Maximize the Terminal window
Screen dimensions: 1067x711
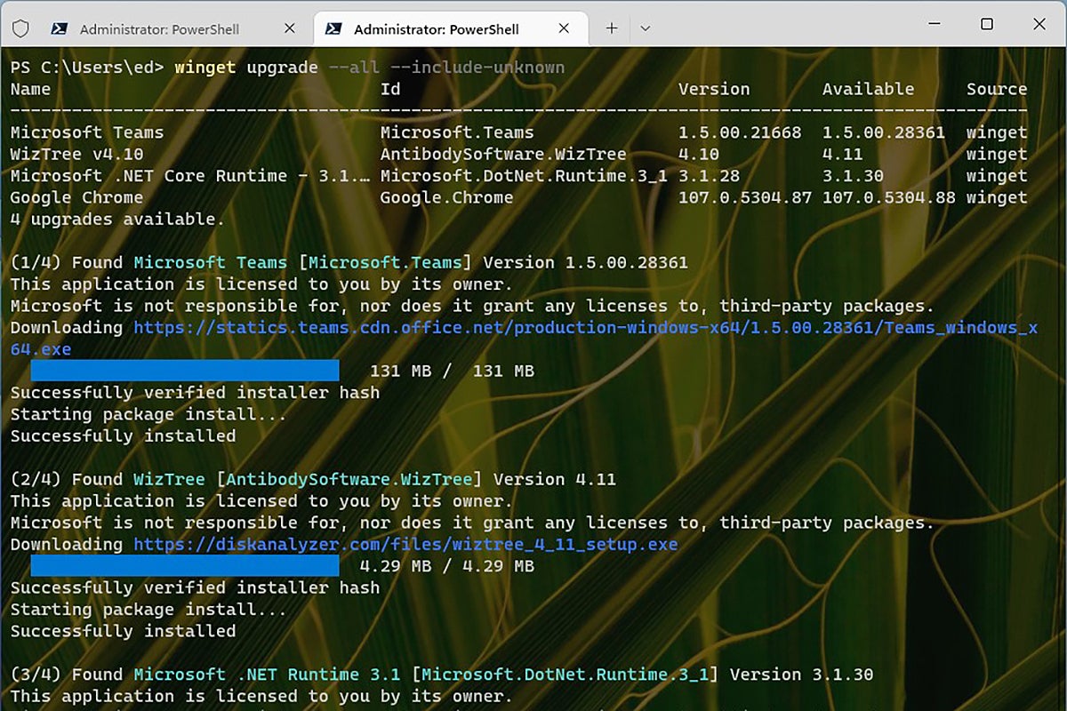click(987, 24)
